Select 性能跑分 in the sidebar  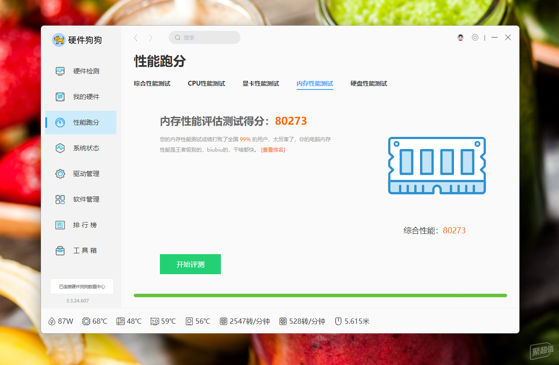click(81, 123)
